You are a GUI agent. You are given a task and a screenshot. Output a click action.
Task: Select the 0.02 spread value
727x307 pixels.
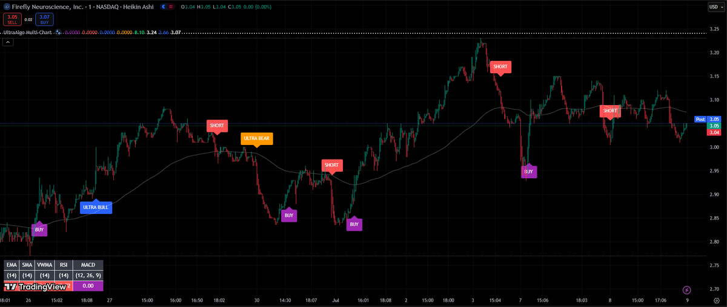[x=28, y=20]
